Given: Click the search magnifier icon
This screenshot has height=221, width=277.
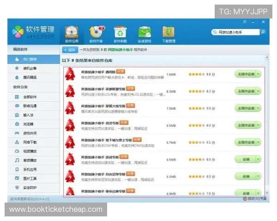Looking at the screenshot, I should coord(263,33).
